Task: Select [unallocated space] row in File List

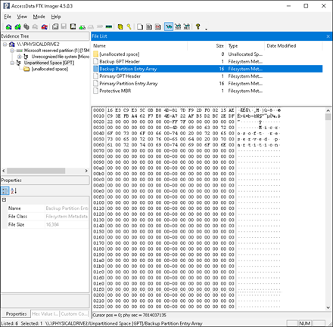Action: (207, 54)
